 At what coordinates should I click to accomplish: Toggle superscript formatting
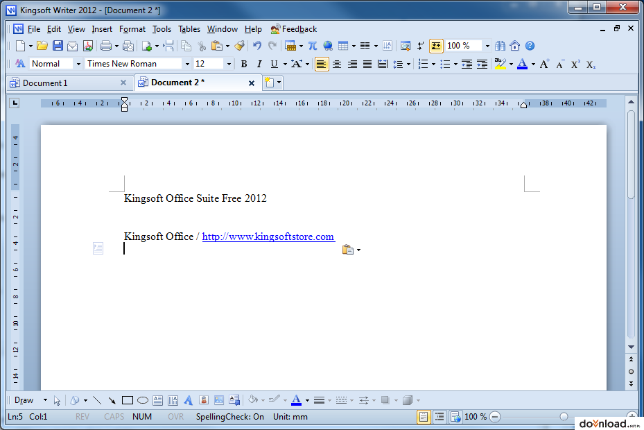pyautogui.click(x=575, y=64)
